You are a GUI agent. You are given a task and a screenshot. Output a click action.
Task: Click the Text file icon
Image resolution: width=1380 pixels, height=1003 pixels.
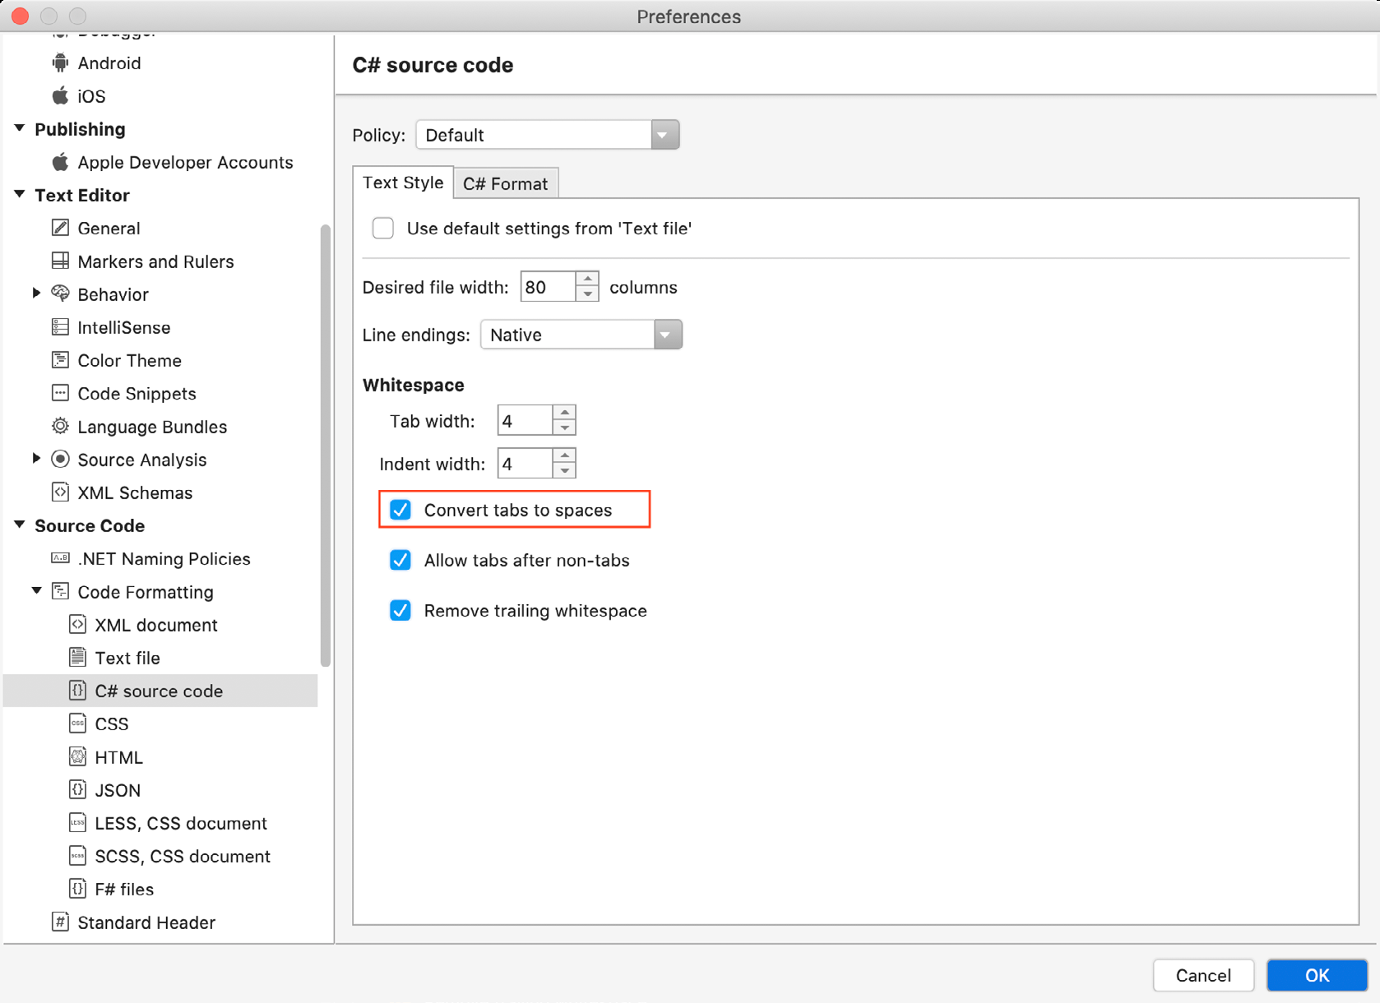tap(77, 657)
